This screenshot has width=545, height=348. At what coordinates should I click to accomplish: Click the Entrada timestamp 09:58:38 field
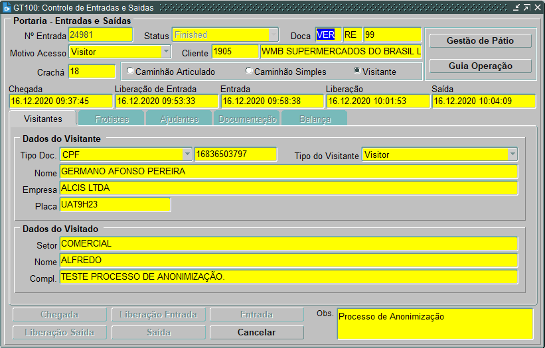pos(272,101)
